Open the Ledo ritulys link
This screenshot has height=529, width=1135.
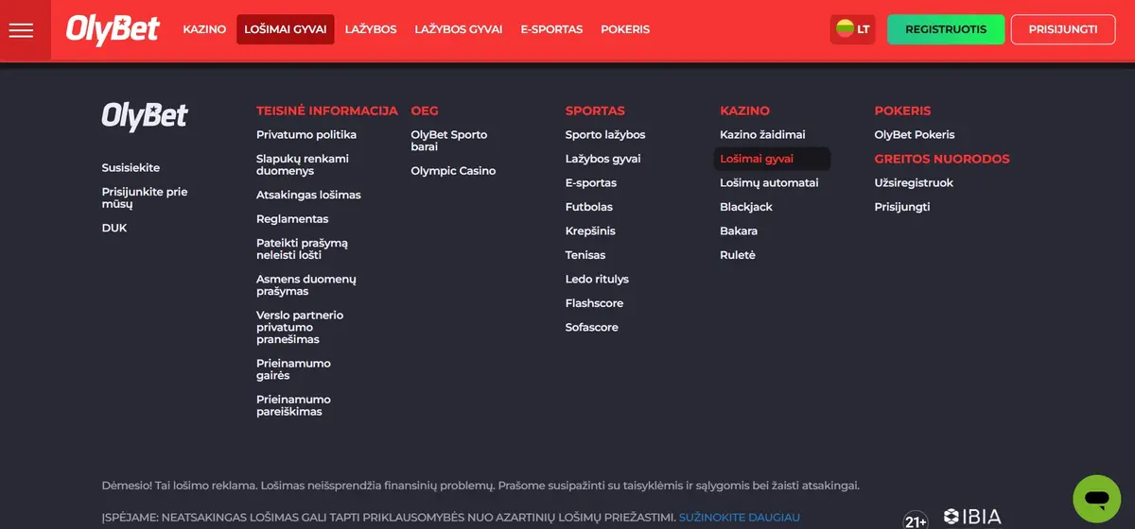(597, 280)
